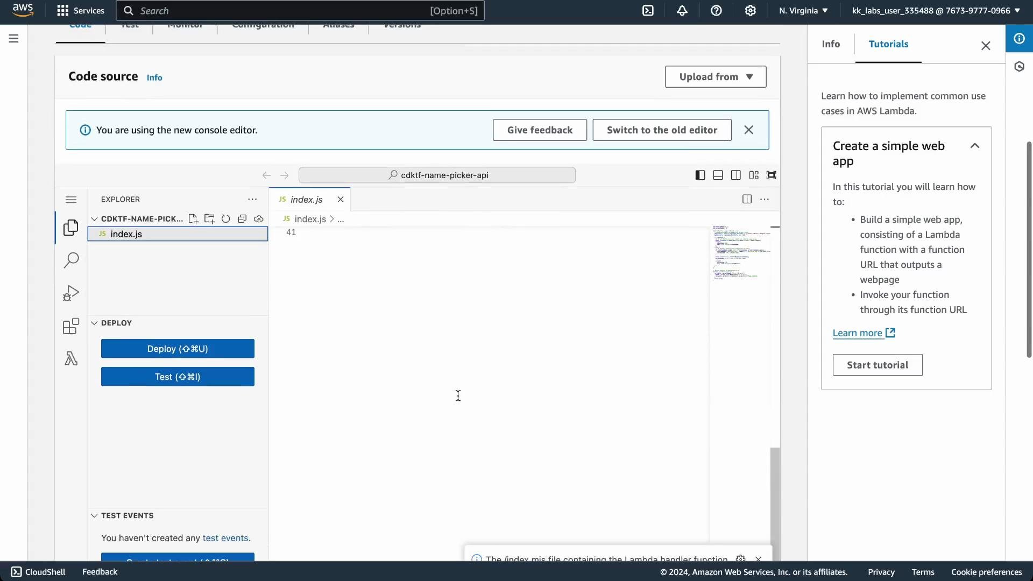Open the AWS home logo

pos(23,10)
